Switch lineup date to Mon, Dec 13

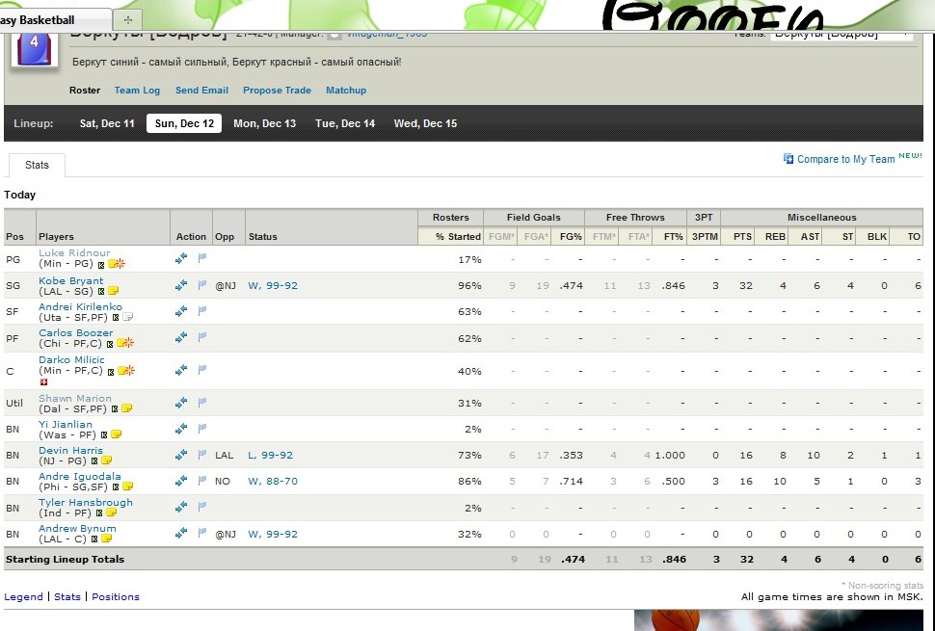coord(265,123)
